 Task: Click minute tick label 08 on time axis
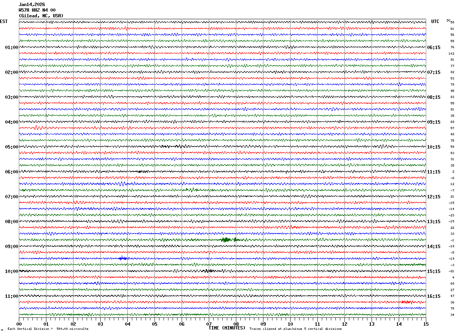click(236, 324)
